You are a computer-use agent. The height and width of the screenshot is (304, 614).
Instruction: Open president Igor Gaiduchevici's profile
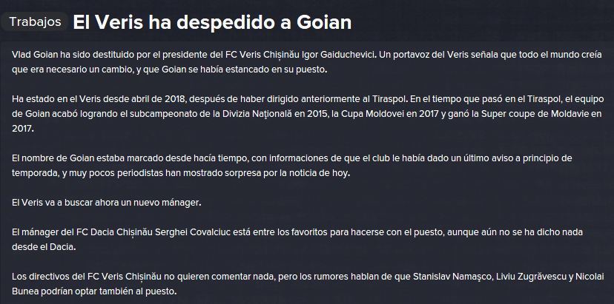tap(339, 55)
